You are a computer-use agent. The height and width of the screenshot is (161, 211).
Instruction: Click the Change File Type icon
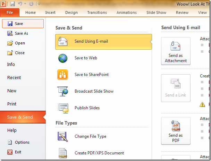click(x=63, y=136)
